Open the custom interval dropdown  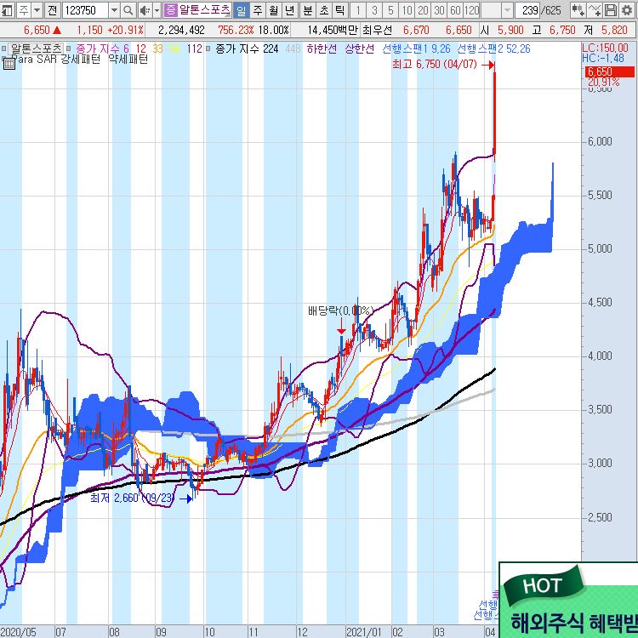coord(507,10)
